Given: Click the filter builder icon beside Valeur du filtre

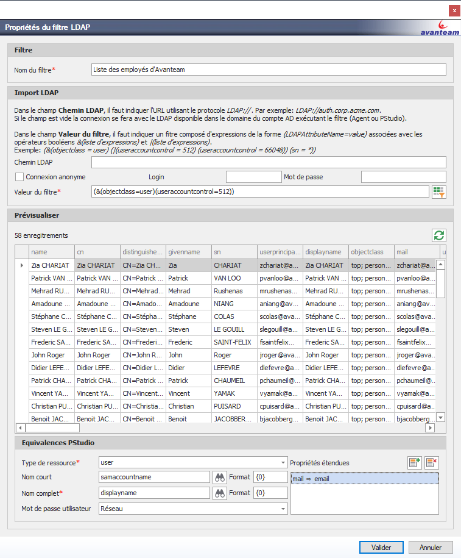Looking at the screenshot, I should (438, 192).
